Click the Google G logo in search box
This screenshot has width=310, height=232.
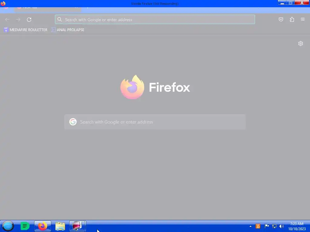pos(73,122)
